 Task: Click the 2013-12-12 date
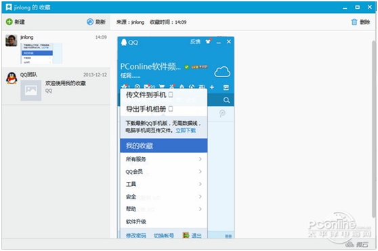(95, 75)
